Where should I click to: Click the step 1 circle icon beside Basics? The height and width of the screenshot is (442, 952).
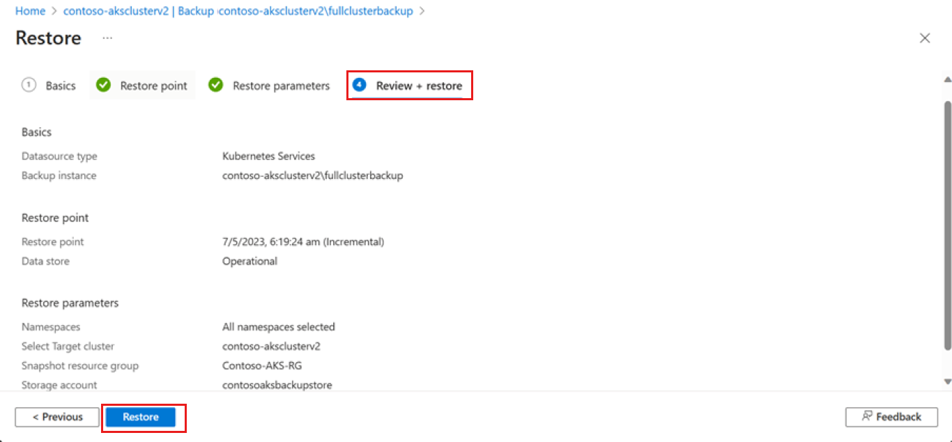pos(29,86)
